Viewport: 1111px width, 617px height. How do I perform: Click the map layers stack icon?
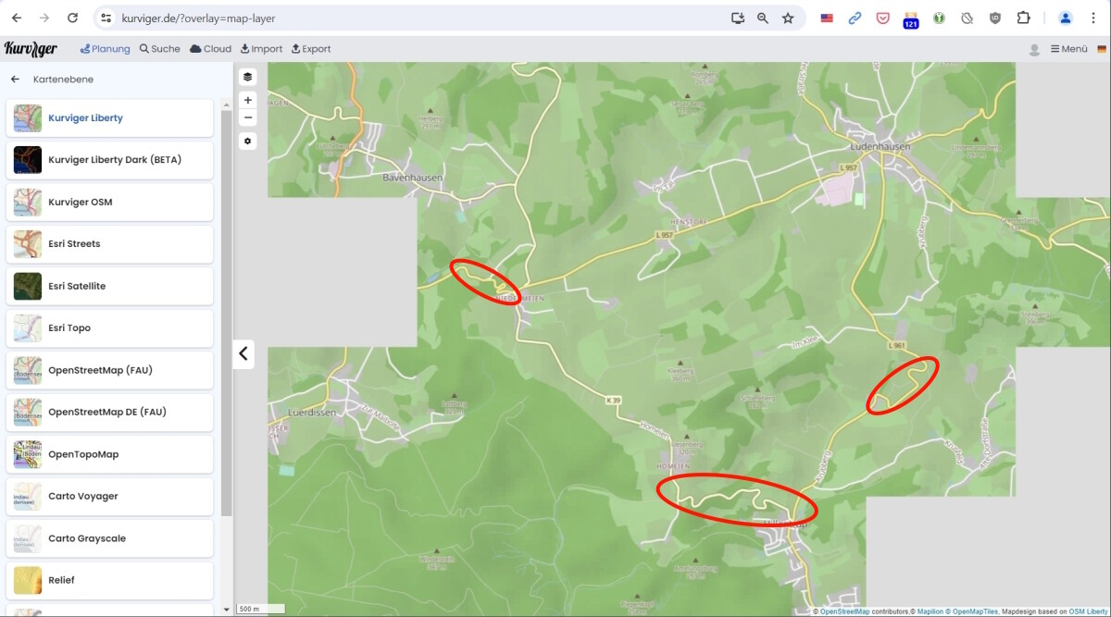tap(247, 77)
